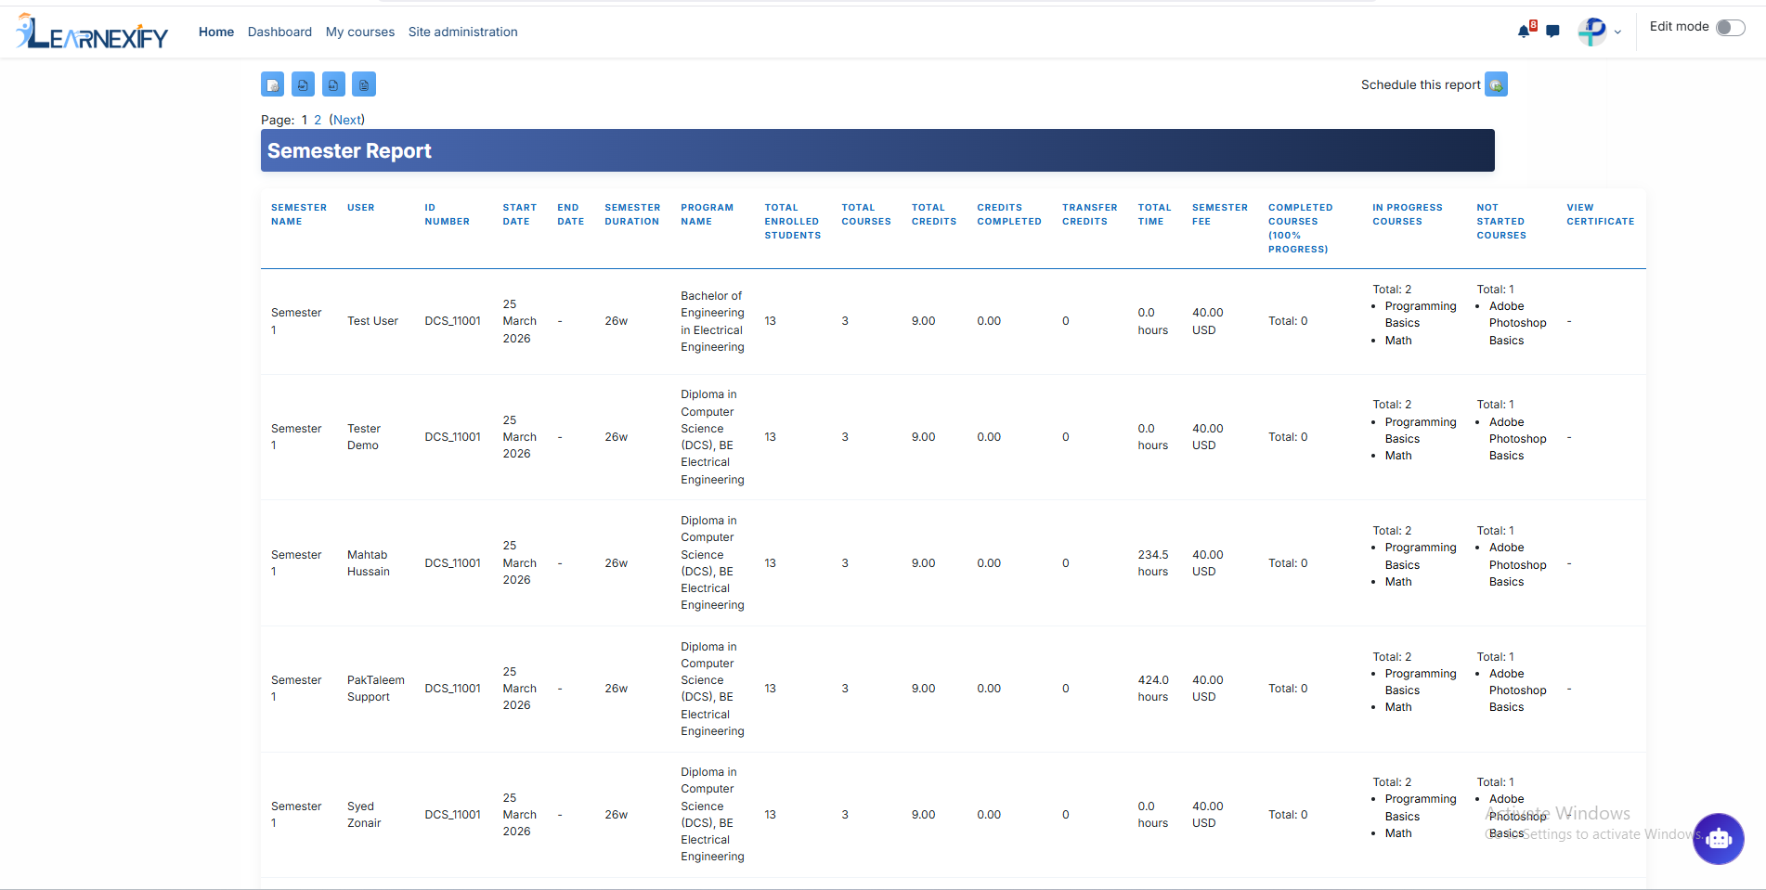This screenshot has height=890, width=1766.
Task: Open the Dashboard menu item
Action: [x=279, y=32]
